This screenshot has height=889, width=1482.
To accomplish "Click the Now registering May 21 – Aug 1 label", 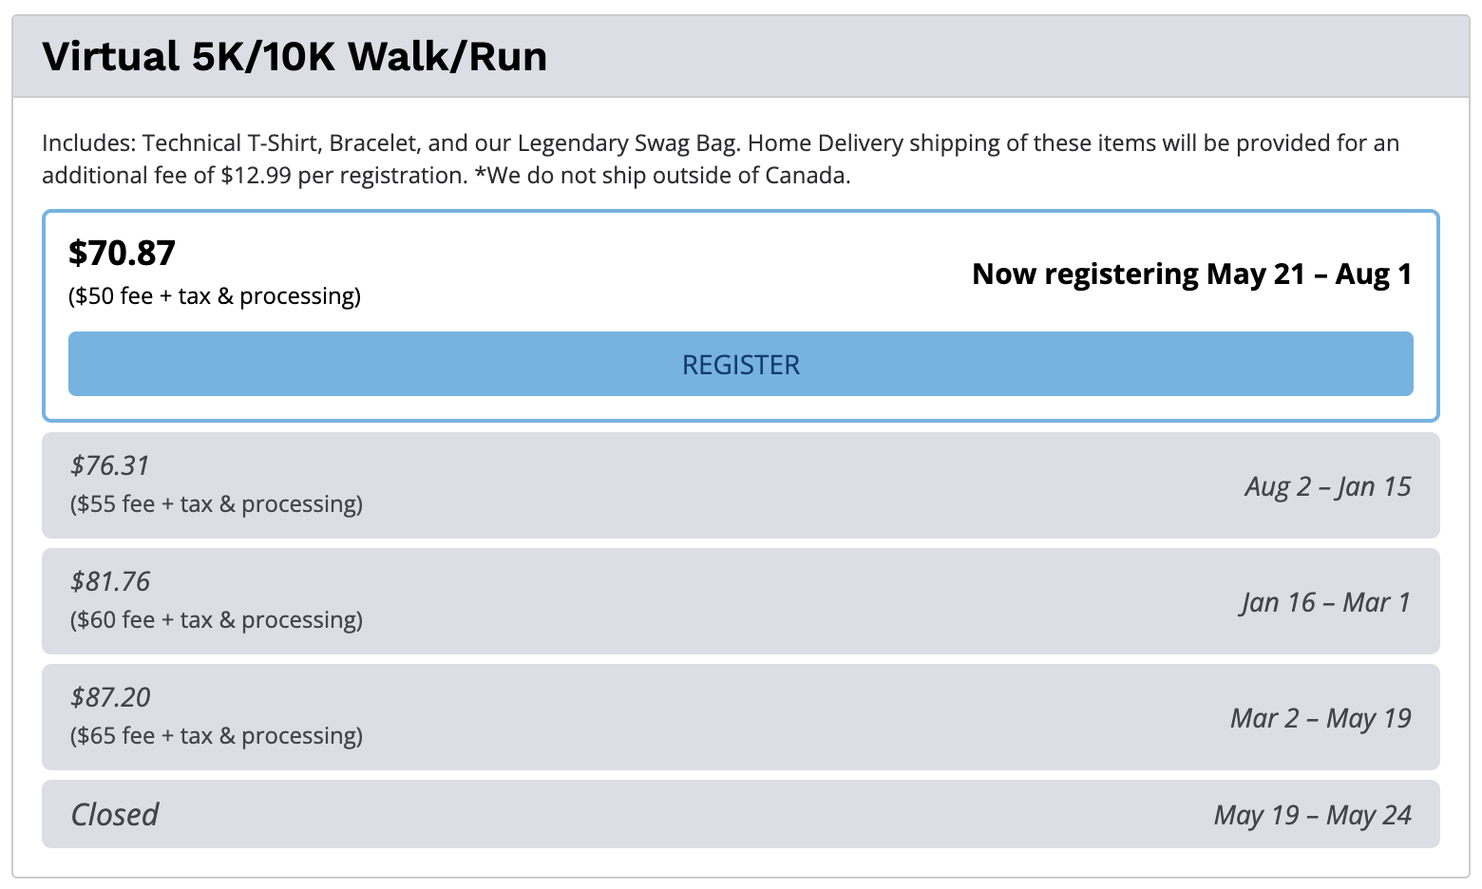I will 1192,274.
